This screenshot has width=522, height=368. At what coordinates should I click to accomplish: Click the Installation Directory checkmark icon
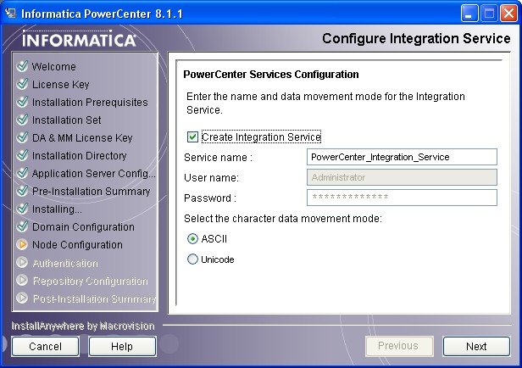point(22,155)
